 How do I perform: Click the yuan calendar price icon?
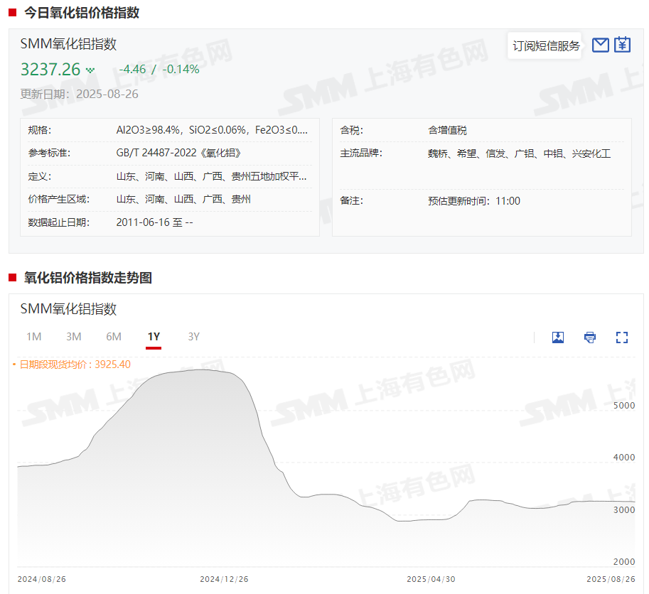tap(623, 45)
